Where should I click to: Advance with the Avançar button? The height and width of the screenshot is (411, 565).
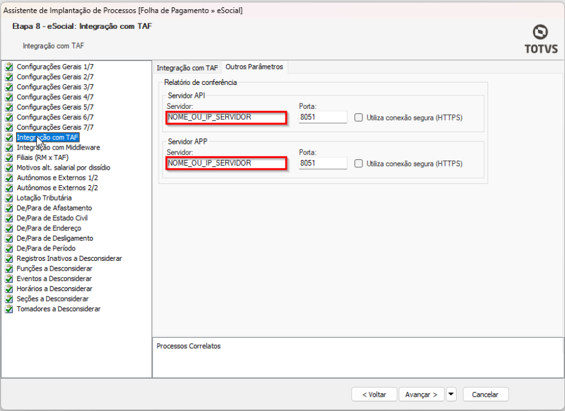pyautogui.click(x=421, y=394)
